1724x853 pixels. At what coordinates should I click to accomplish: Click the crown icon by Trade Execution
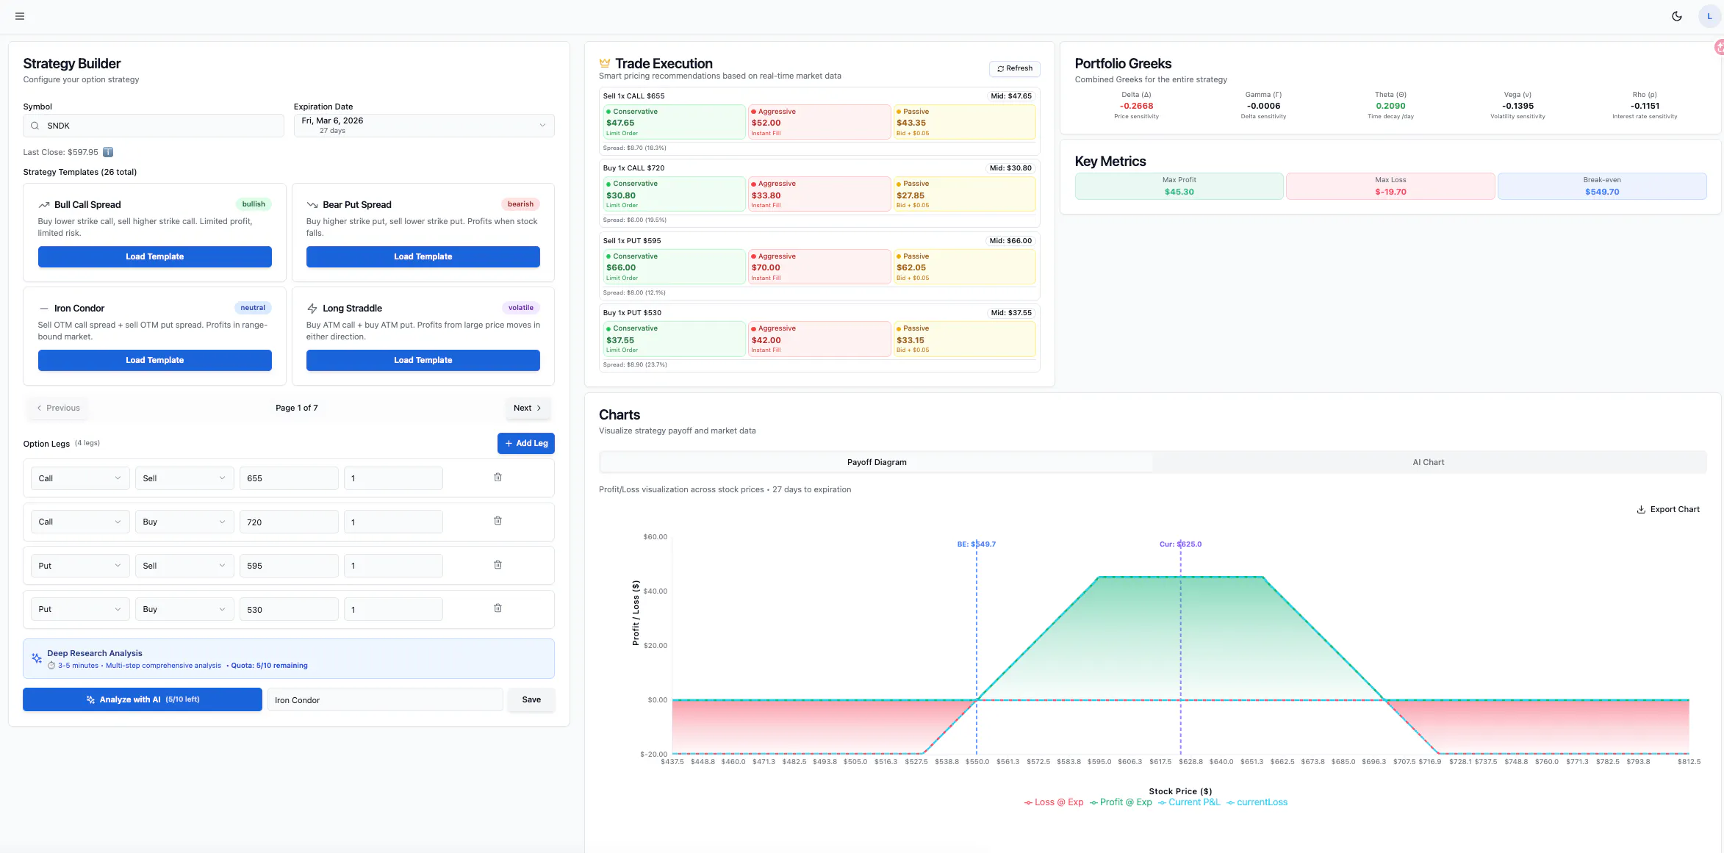click(605, 63)
